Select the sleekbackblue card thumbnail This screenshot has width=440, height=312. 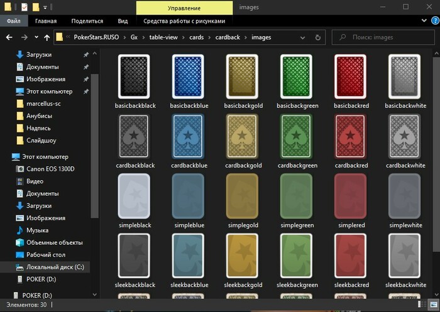pos(188,256)
